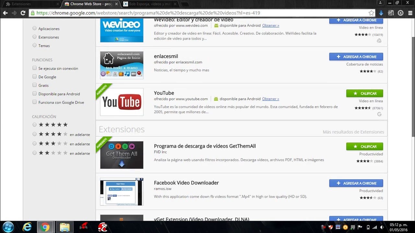This screenshot has width=415, height=233.
Task: Click the address bar URL field
Action: 201,13
